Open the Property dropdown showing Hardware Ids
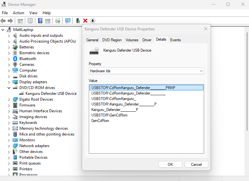The width and height of the screenshot is (249, 181). tap(146, 71)
